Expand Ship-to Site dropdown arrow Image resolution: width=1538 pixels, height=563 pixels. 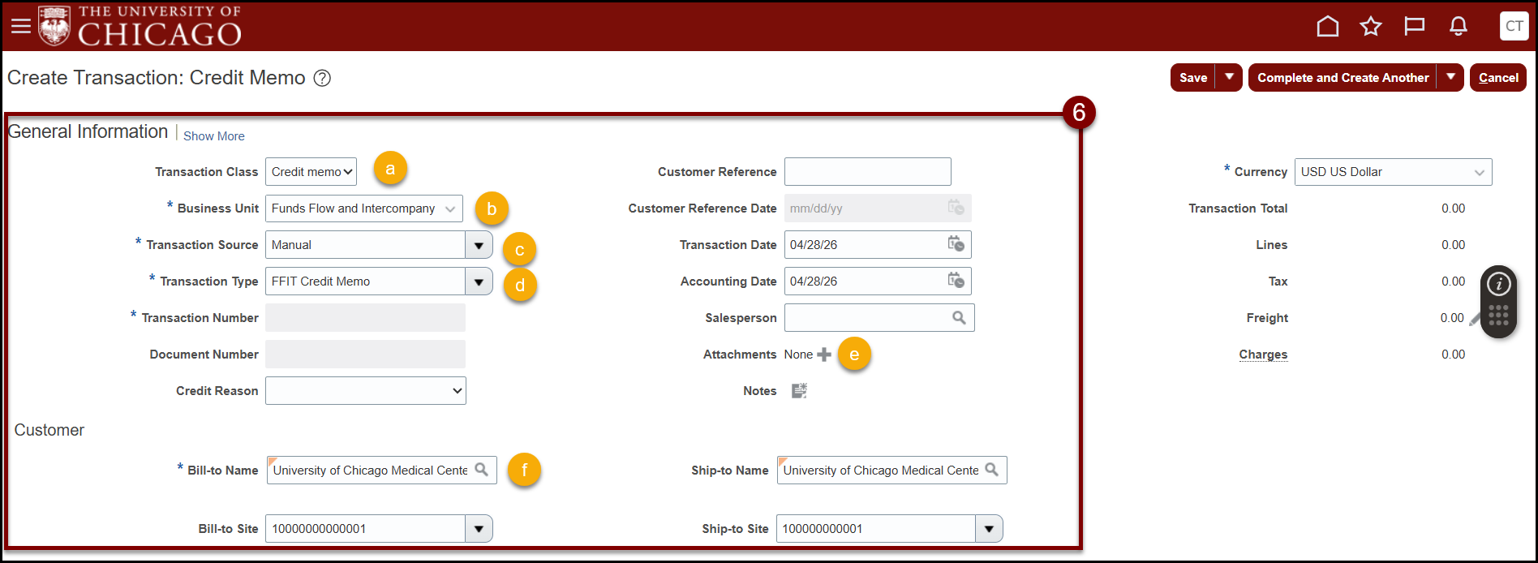[989, 529]
